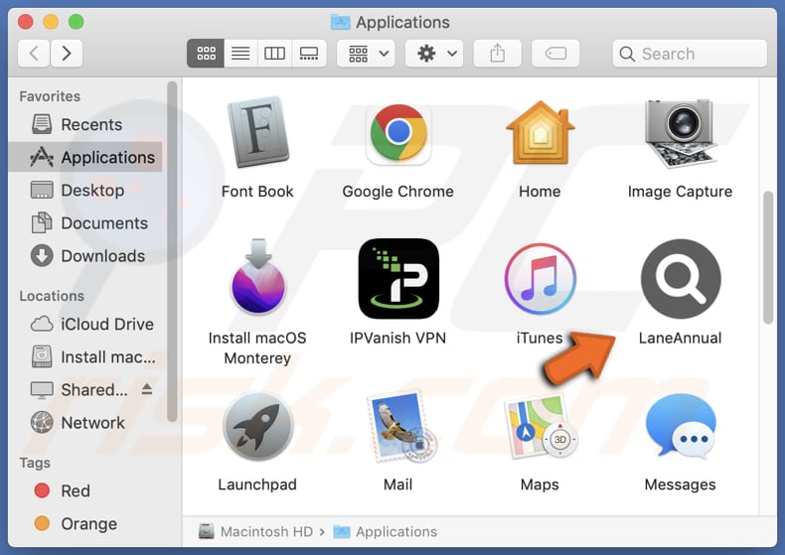Switch to column view
Viewport: 785px width, 555px height.
point(274,53)
